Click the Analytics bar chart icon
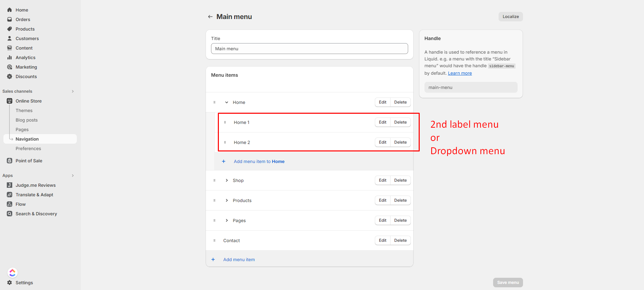The height and width of the screenshot is (290, 644). pos(10,57)
